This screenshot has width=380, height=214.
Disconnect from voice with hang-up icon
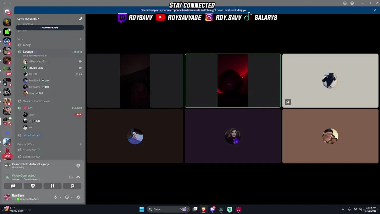pos(78,177)
